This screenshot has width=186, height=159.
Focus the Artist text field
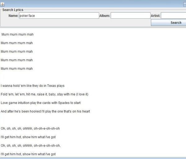(173, 16)
